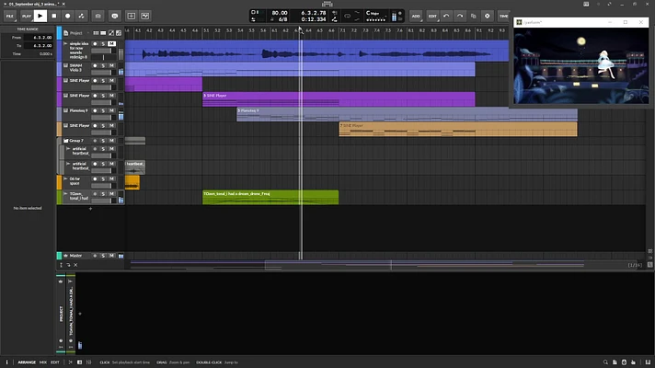655x368 pixels.
Task: Open the EDIT menu
Action: pos(432,16)
